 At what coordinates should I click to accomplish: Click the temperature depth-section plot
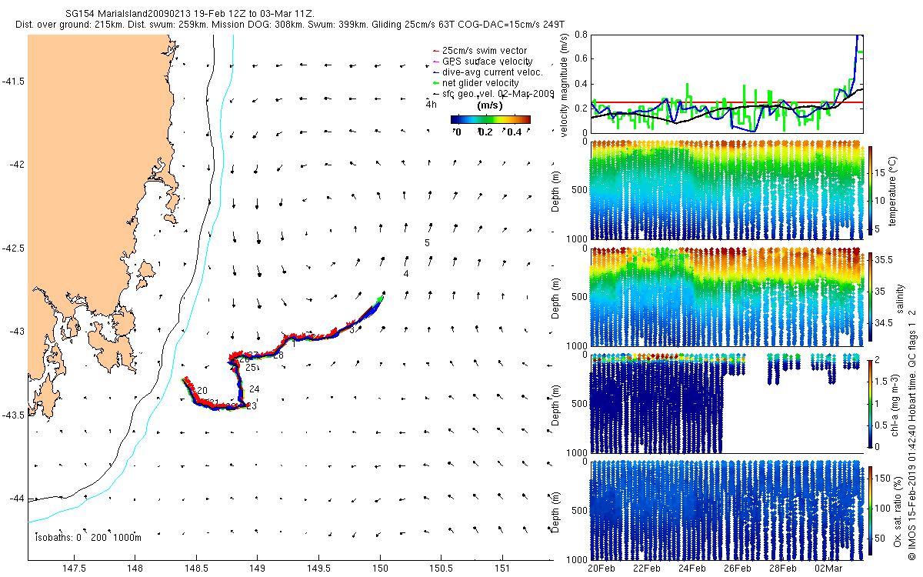(727, 190)
